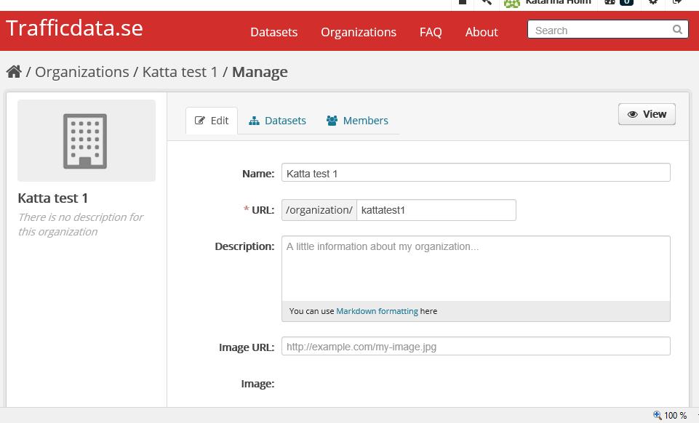Select the Edit tab

pos(212,121)
